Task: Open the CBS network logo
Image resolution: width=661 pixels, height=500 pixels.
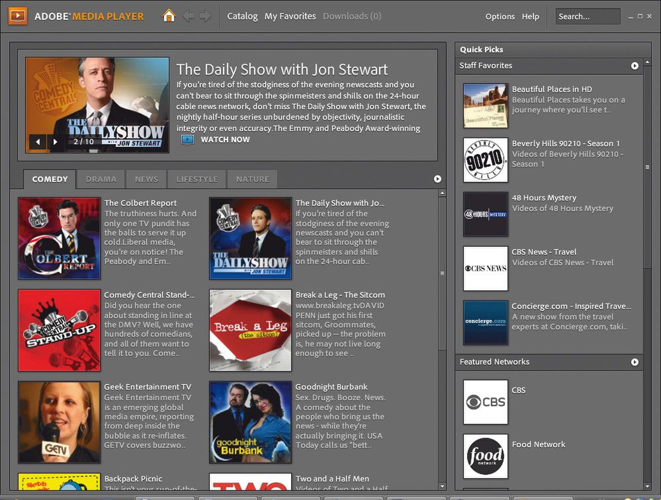Action: tap(485, 402)
